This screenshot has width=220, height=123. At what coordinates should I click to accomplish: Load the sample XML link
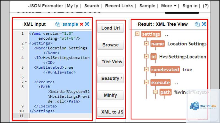point(70,24)
